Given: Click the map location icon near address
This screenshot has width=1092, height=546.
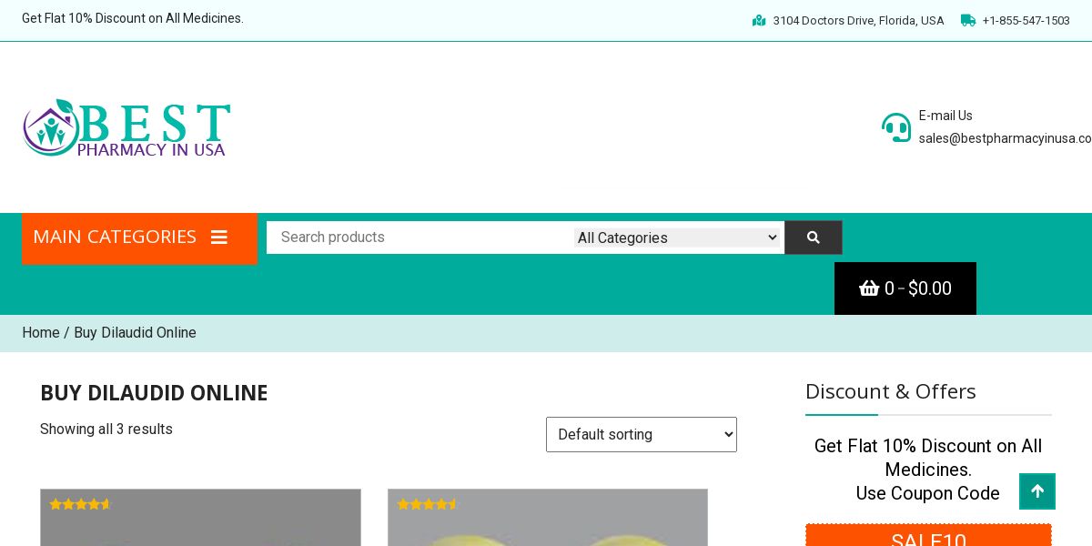Looking at the screenshot, I should (x=759, y=20).
